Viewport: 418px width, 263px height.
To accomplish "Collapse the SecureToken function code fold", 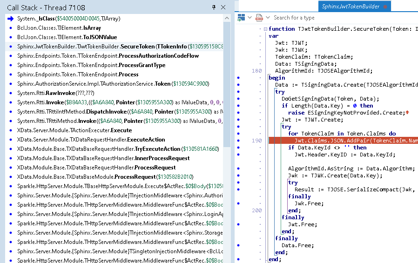I will [x=265, y=29].
